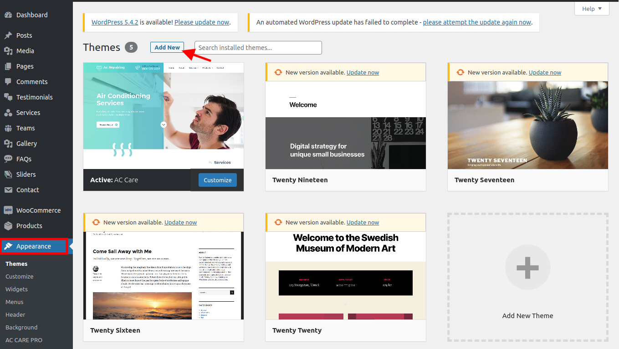Open the Twenty Seventeen theme thumbnail
Image resolution: width=619 pixels, height=349 pixels.
pyautogui.click(x=528, y=125)
